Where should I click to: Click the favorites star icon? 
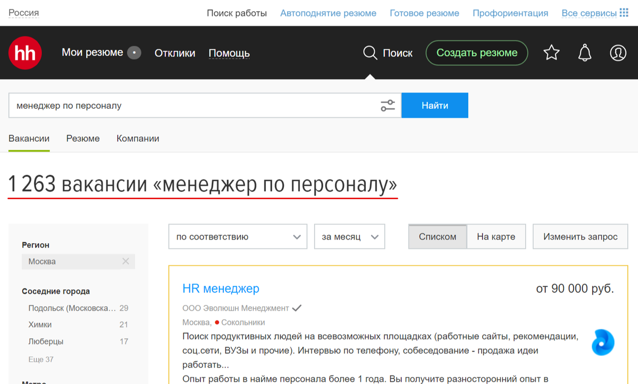tap(551, 53)
